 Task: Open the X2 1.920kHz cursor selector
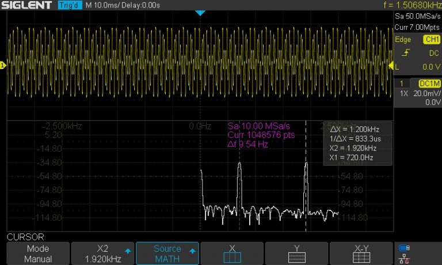[102, 254]
